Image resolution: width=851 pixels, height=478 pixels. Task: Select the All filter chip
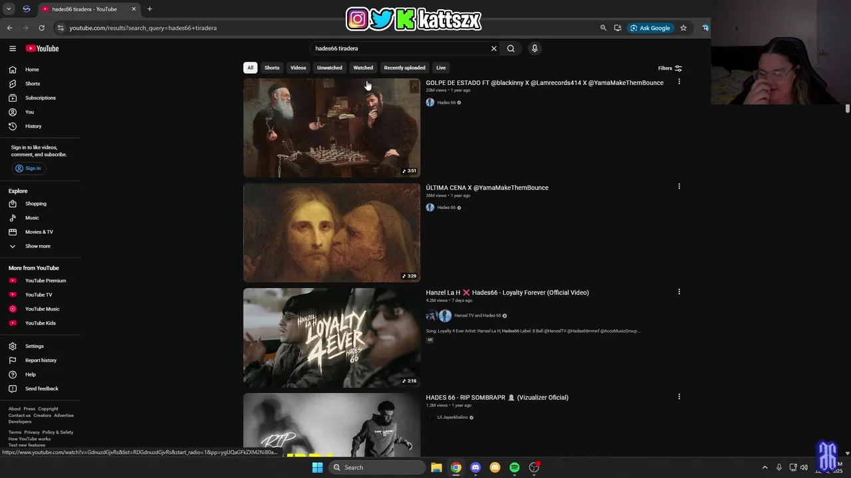coord(250,68)
